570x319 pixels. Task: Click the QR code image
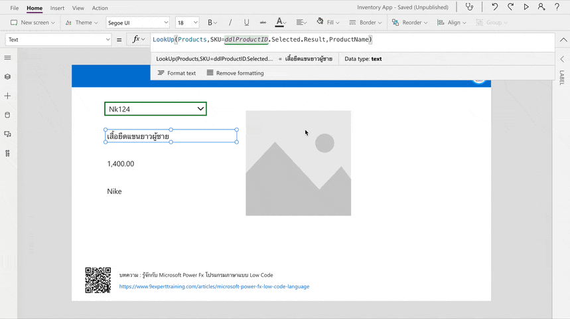point(98,280)
